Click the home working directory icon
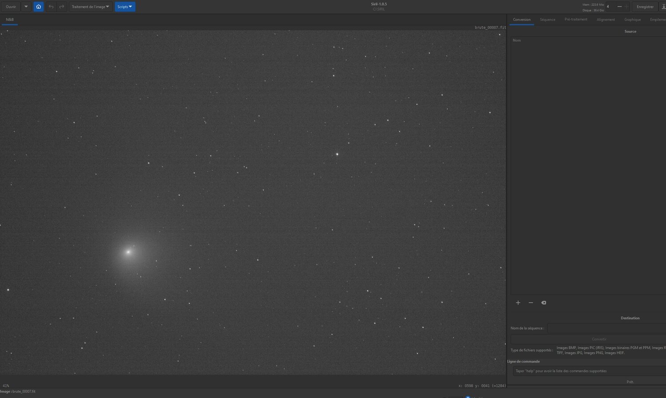Image resolution: width=666 pixels, height=398 pixels. coord(39,7)
